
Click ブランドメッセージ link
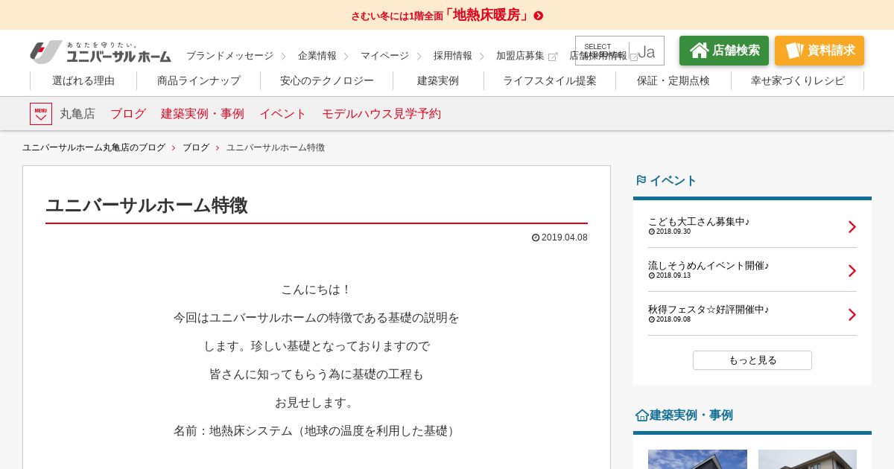229,56
